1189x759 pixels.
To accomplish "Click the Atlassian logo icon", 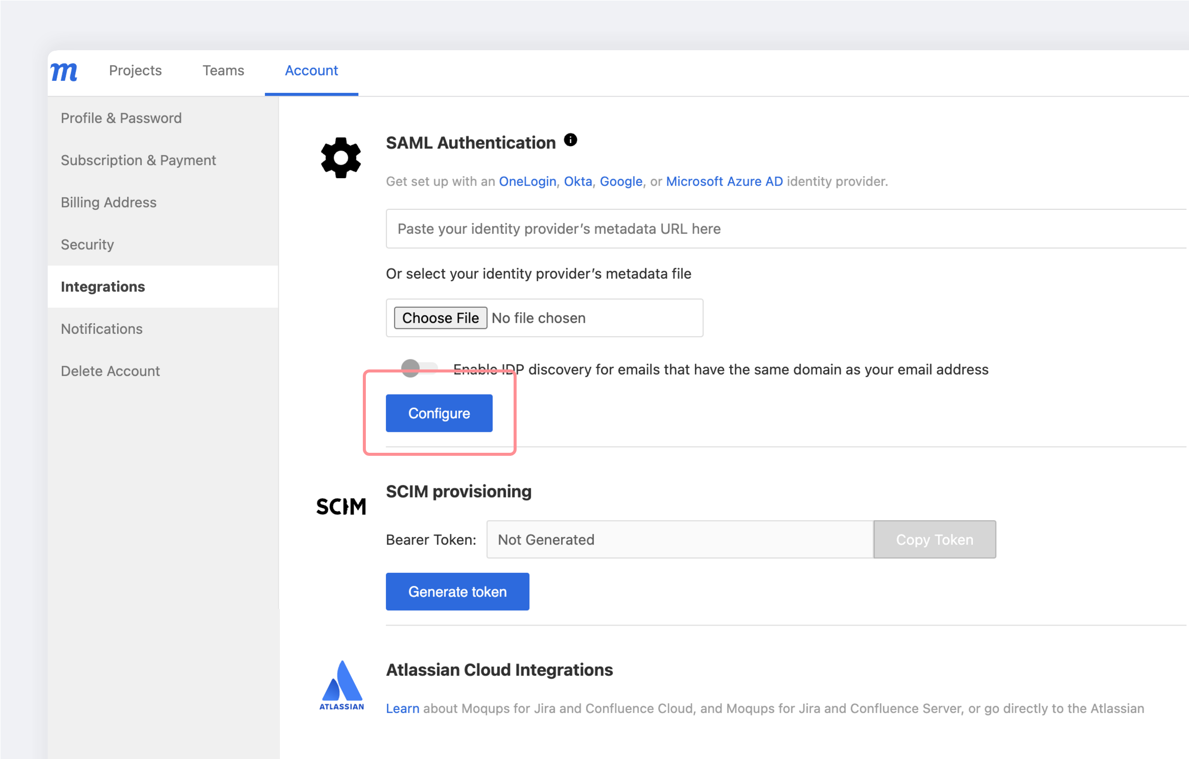I will pos(342,685).
